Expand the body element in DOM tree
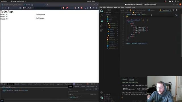 pos(2,90)
